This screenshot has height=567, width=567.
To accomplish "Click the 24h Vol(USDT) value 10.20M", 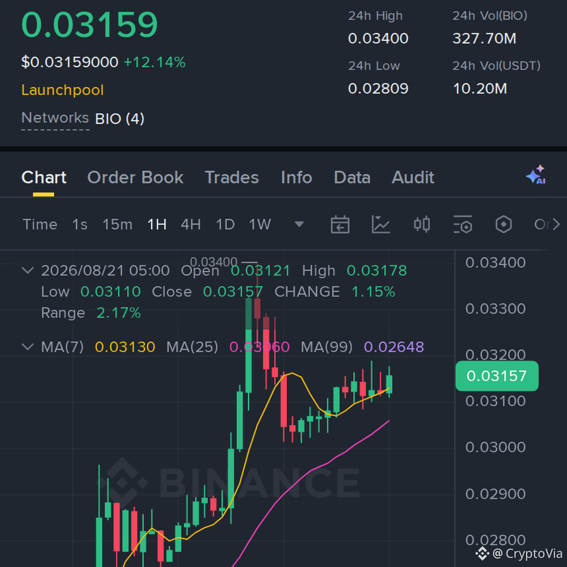I will coord(480,89).
